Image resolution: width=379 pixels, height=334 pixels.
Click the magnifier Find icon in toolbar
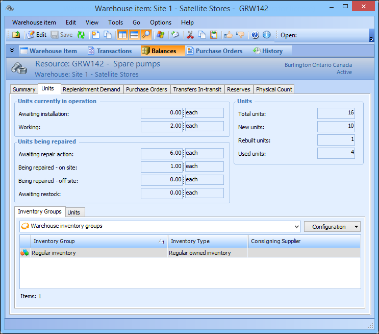tap(146, 35)
